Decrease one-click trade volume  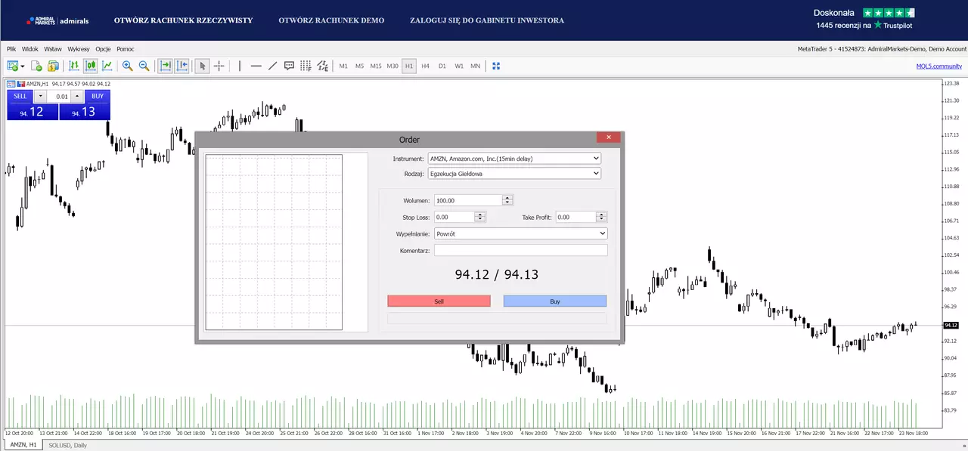40,96
